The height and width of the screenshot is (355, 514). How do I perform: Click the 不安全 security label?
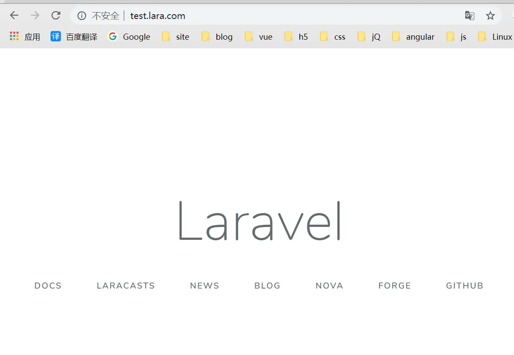[105, 16]
